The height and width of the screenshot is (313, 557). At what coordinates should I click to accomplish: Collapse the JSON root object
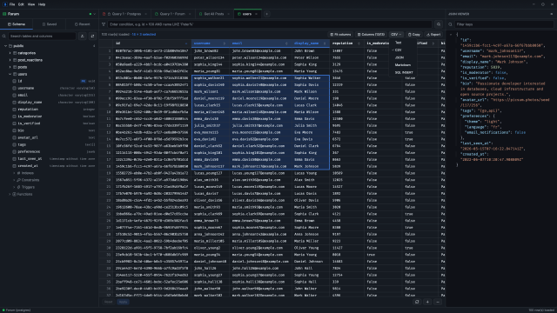point(451,35)
